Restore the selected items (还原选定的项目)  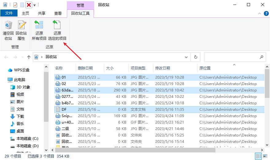[x=57, y=30]
